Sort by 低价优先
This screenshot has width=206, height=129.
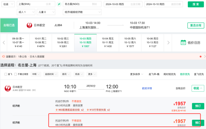pos(185,74)
